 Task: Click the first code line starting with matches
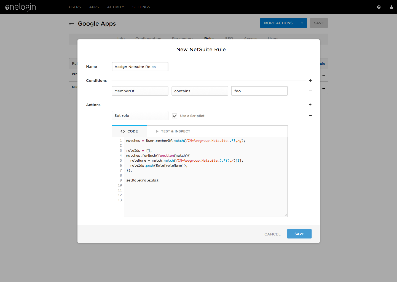(x=186, y=141)
